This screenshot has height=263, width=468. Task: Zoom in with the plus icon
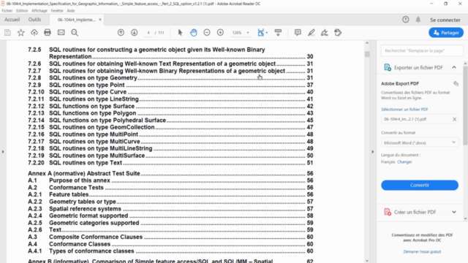click(220, 32)
